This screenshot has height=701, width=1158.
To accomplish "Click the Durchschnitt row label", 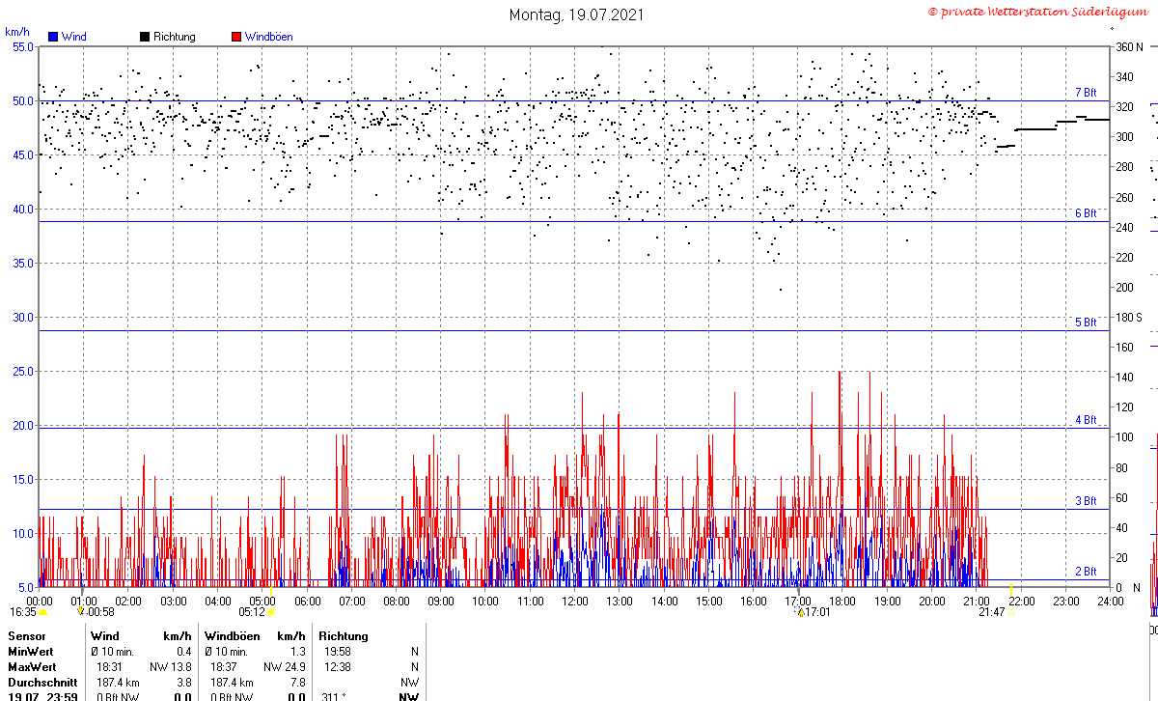I will pyautogui.click(x=42, y=682).
